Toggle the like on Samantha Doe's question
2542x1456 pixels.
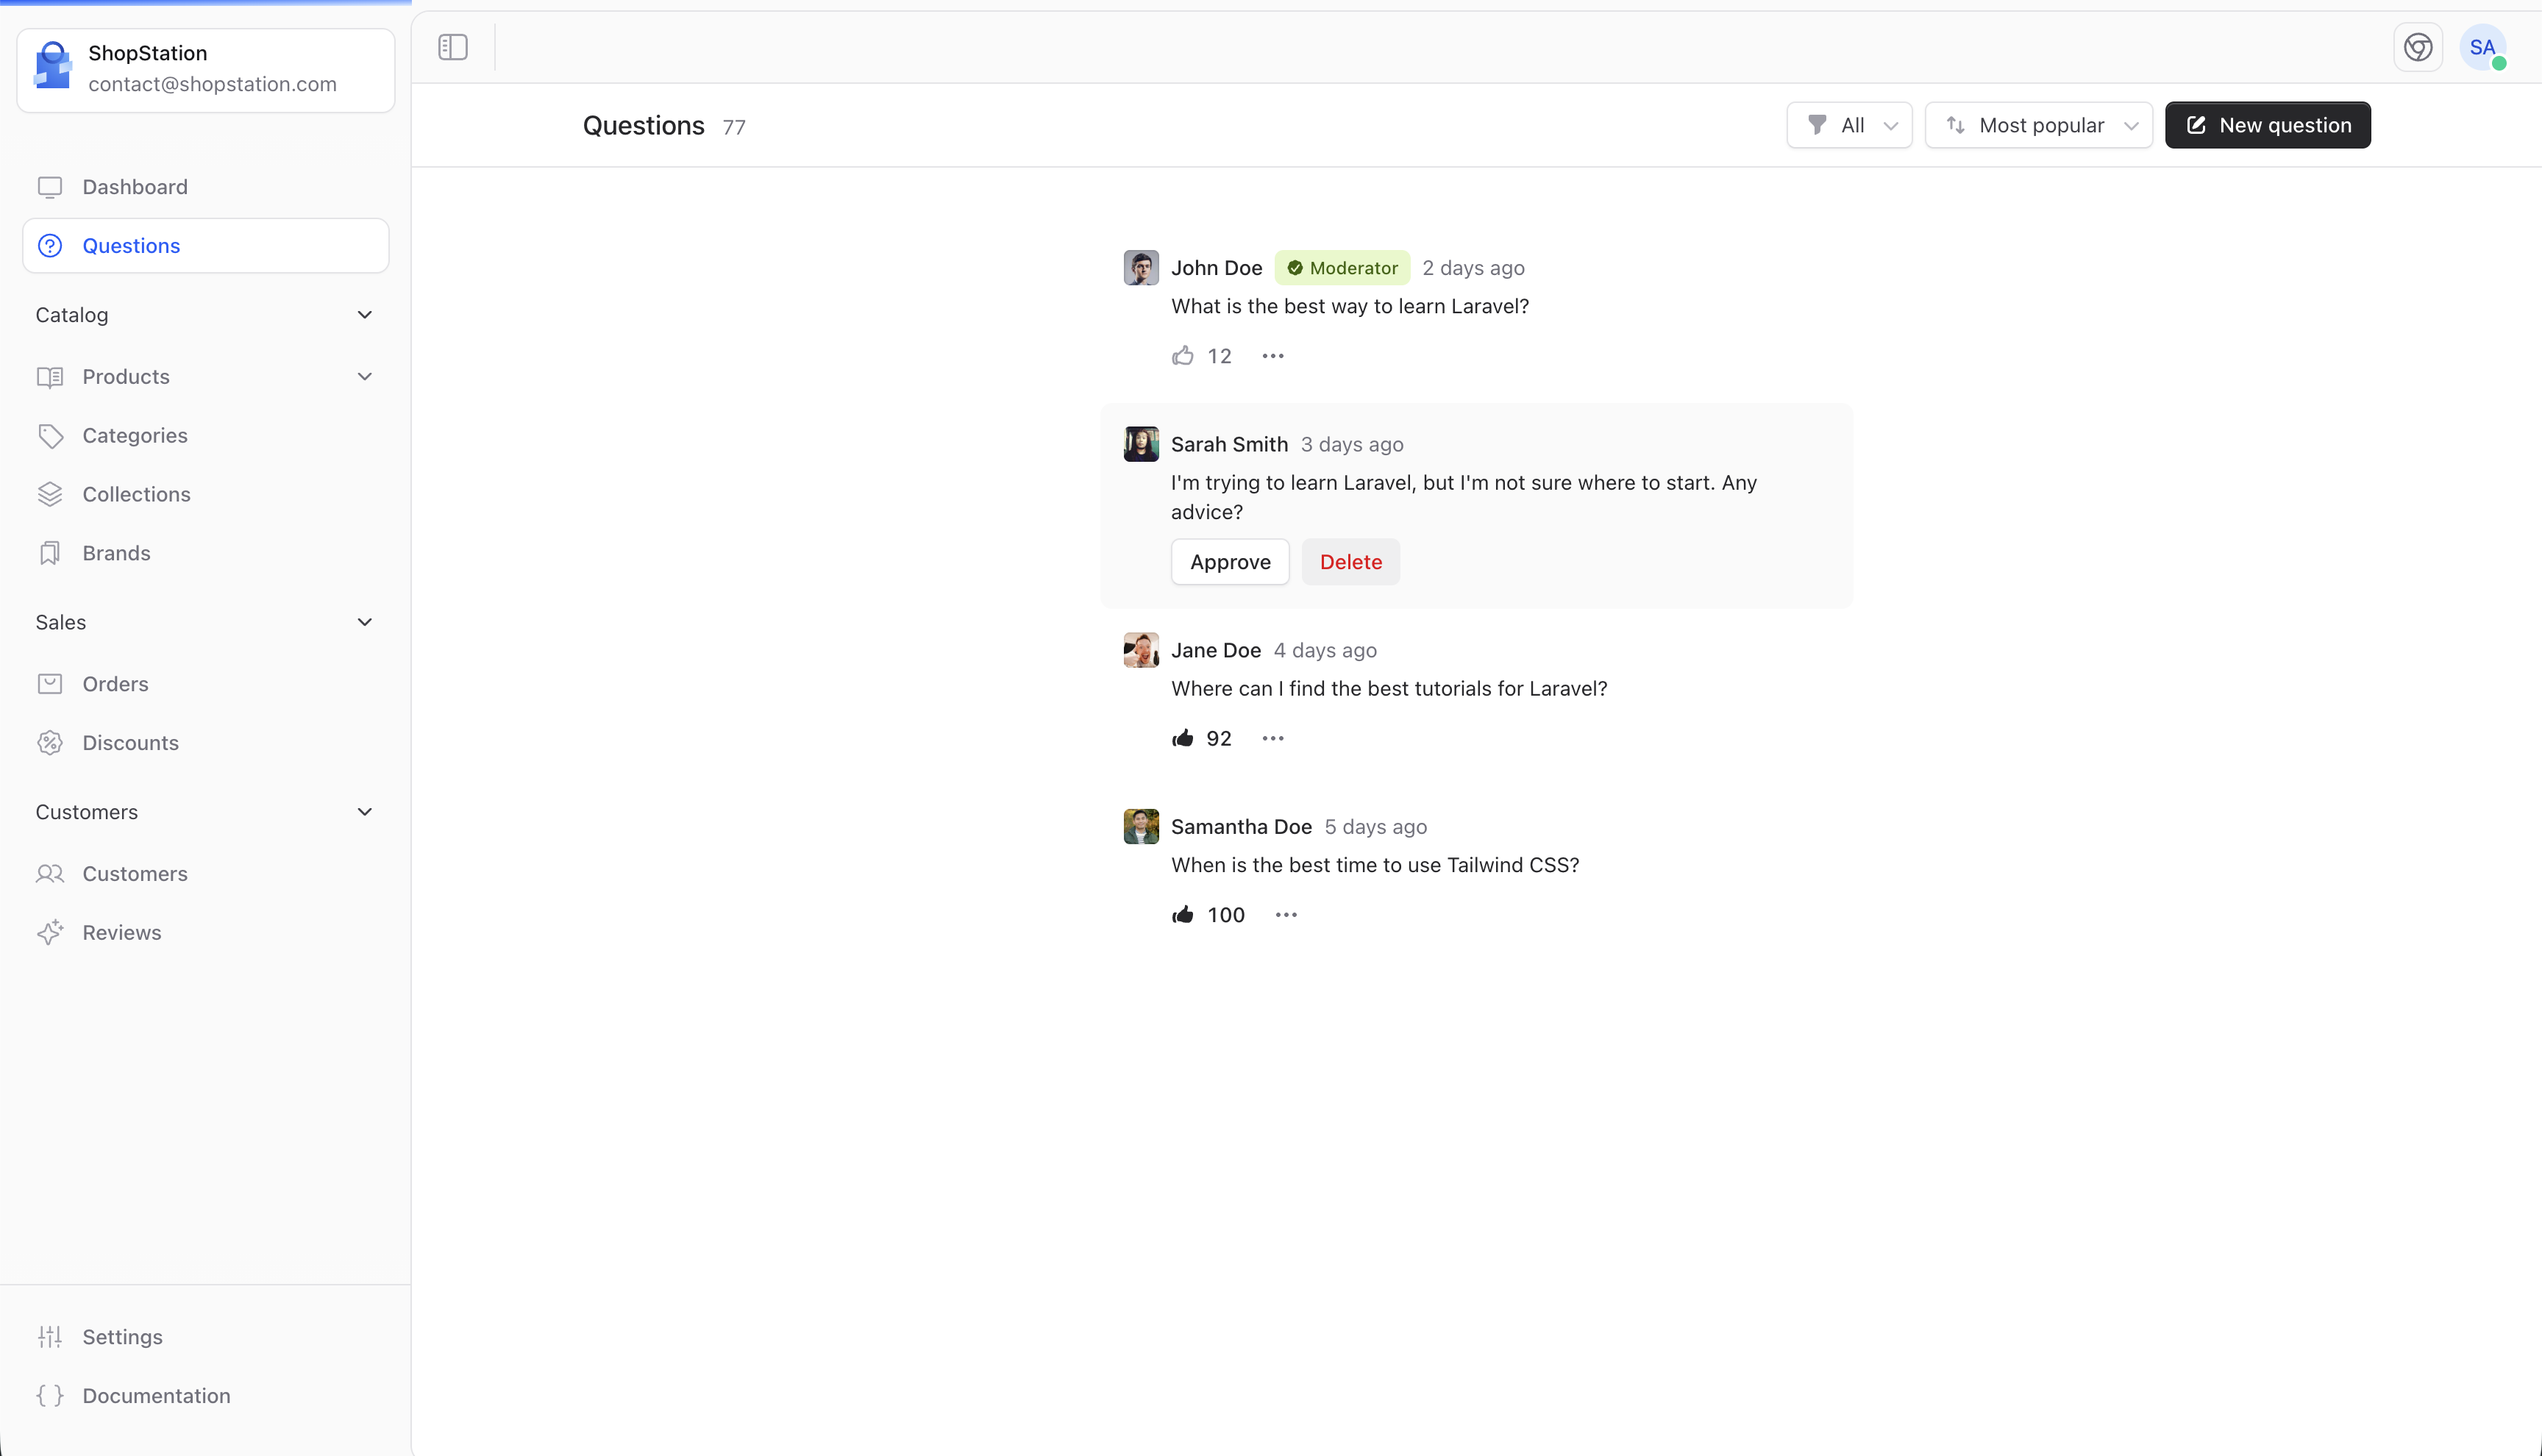[1183, 915]
